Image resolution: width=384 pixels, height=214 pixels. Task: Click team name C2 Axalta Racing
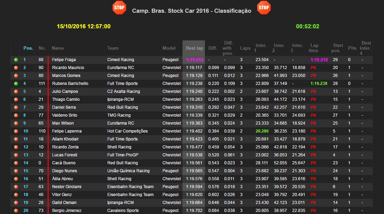pyautogui.click(x=124, y=91)
